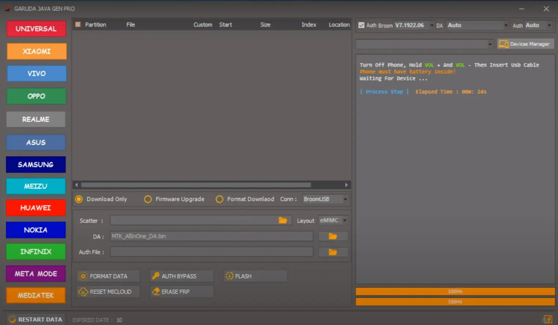Image resolution: width=558 pixels, height=325 pixels.
Task: Select the Download Only radio option
Action: point(79,199)
